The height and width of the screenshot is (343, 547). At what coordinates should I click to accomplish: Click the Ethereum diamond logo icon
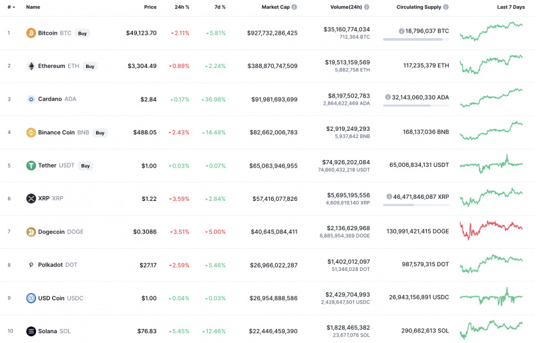point(31,66)
